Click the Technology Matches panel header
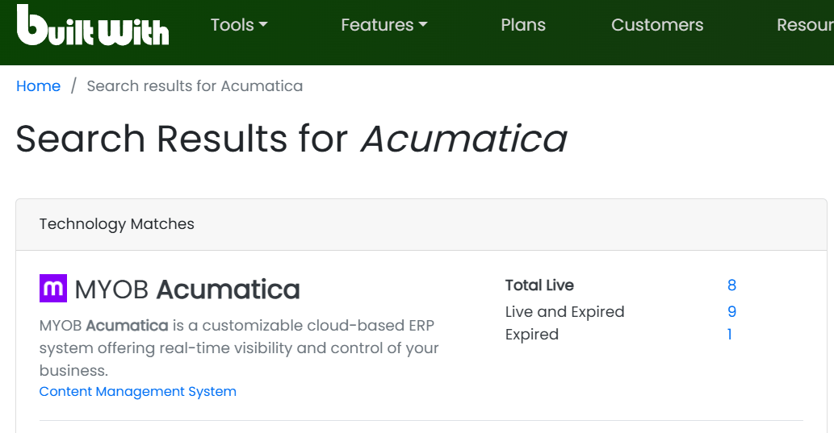The image size is (834, 433). 117,224
